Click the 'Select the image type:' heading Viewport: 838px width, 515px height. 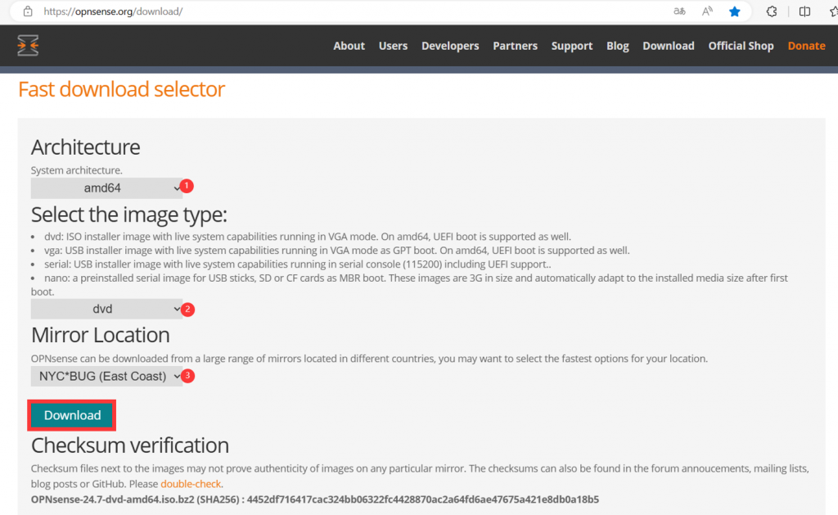(128, 215)
